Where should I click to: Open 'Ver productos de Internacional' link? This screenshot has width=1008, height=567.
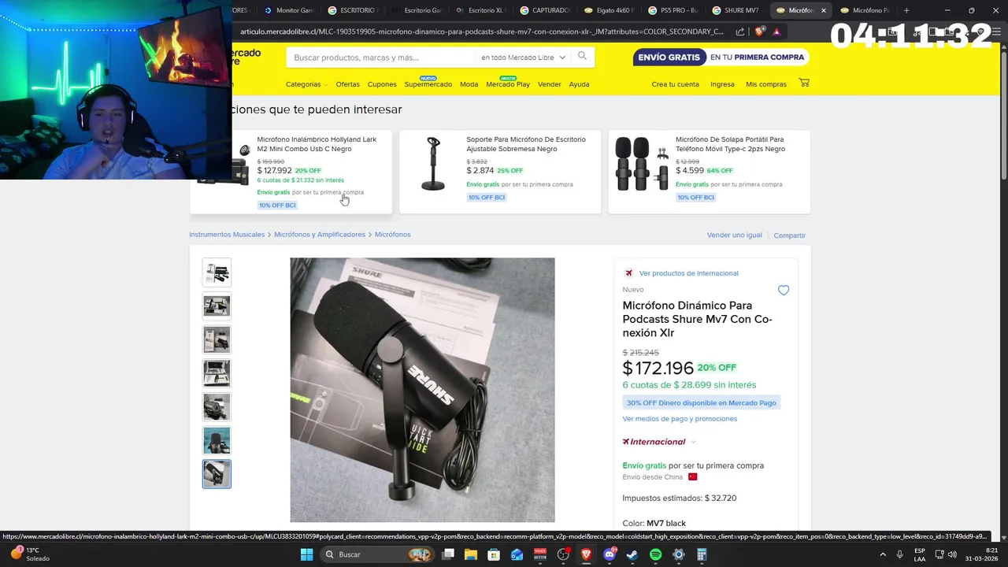click(688, 273)
